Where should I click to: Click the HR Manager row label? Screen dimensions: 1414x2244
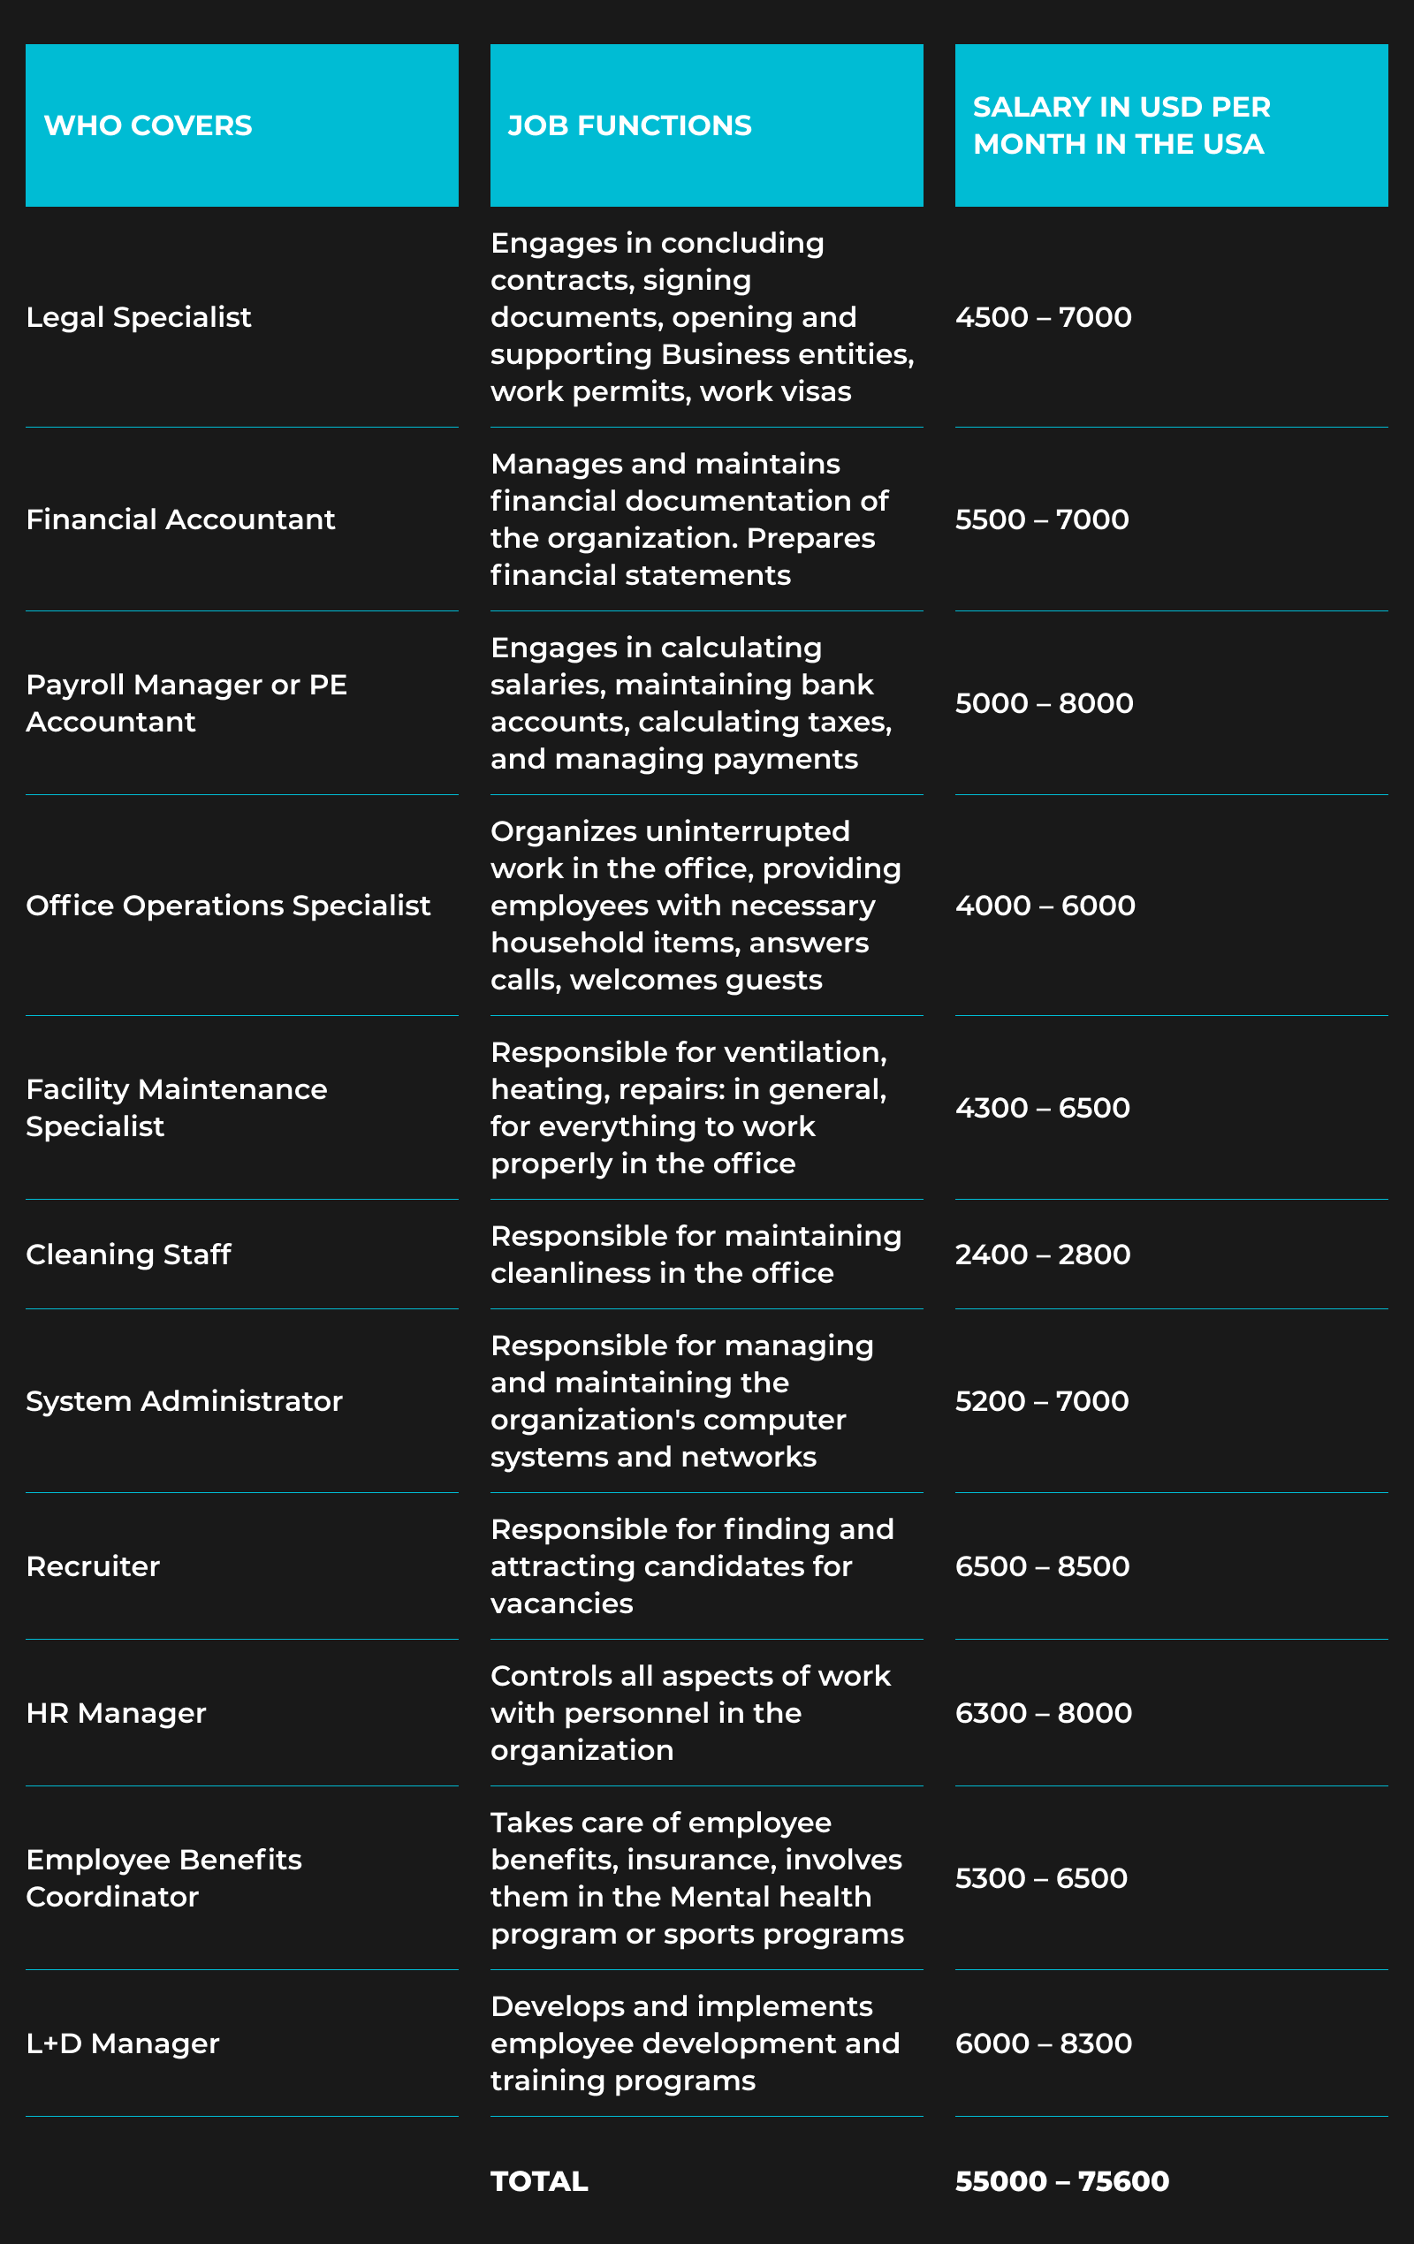coord(116,1714)
